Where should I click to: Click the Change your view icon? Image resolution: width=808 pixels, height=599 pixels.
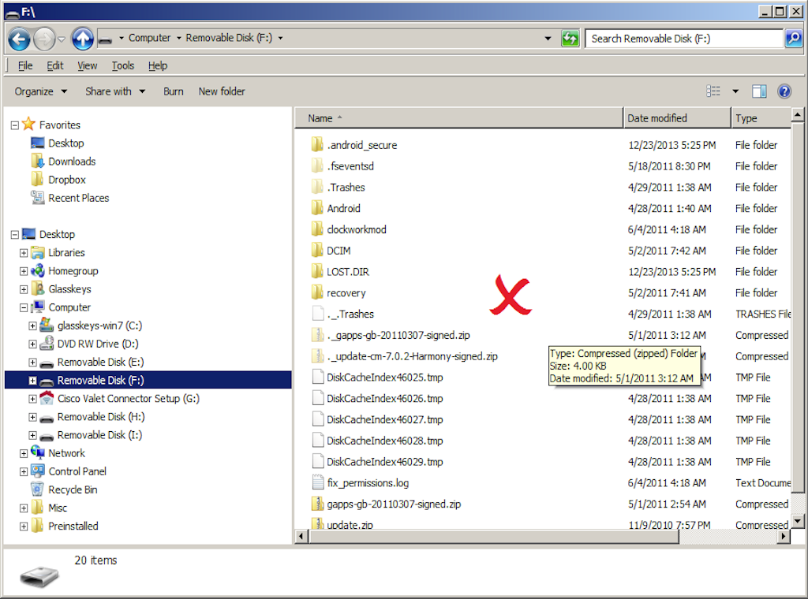(713, 91)
